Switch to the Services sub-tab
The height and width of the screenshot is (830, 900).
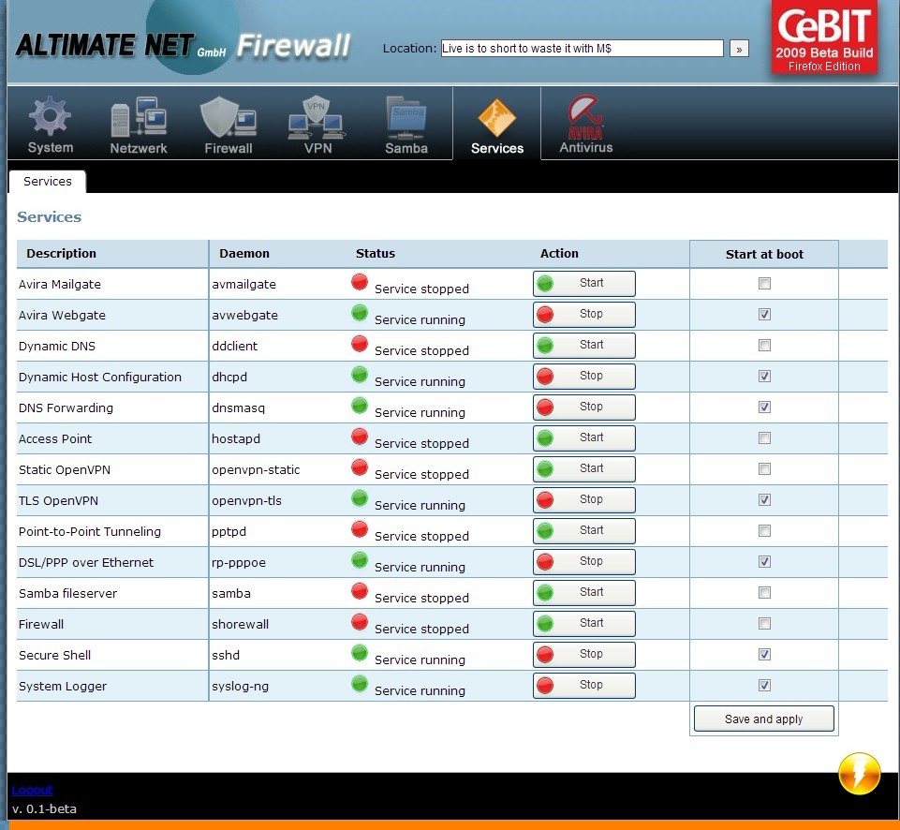[x=48, y=182]
